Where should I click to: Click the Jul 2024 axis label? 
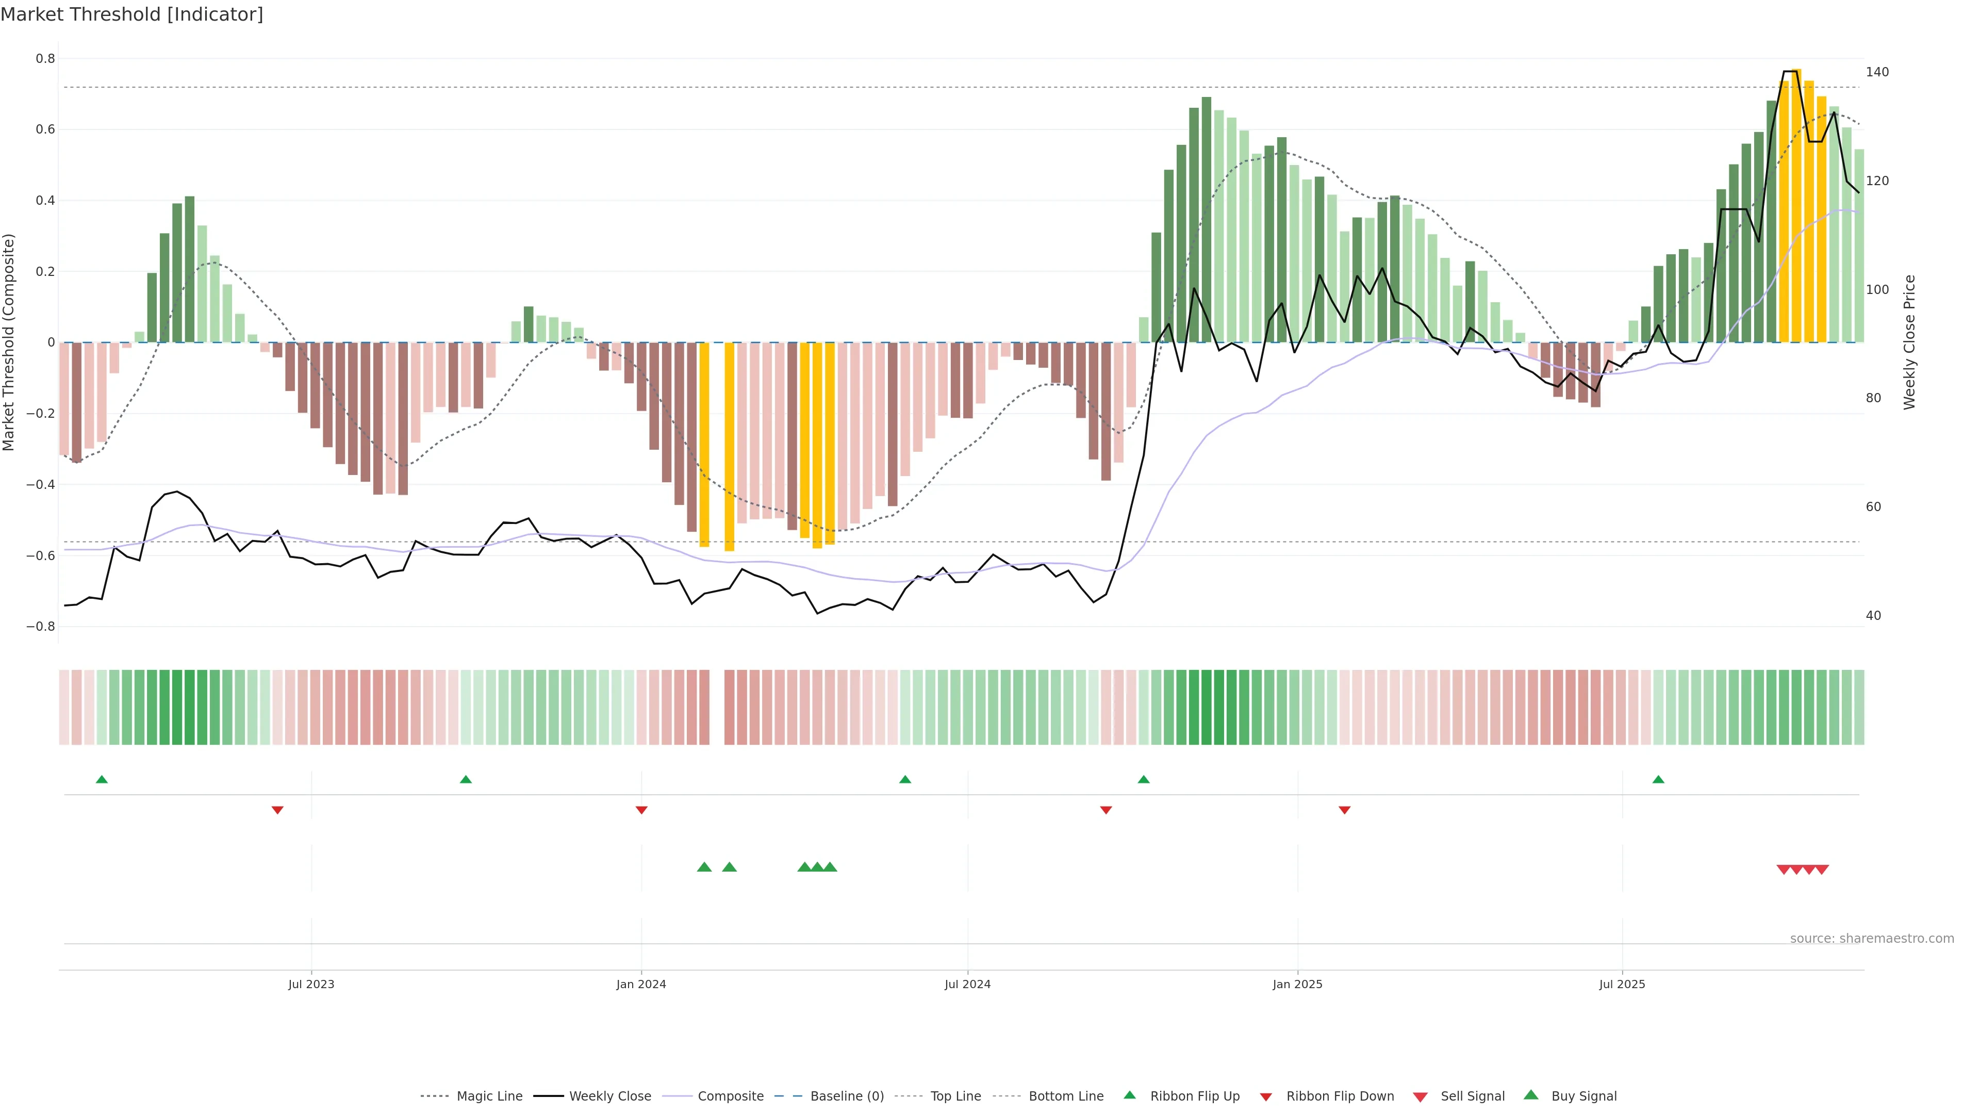[x=967, y=984]
